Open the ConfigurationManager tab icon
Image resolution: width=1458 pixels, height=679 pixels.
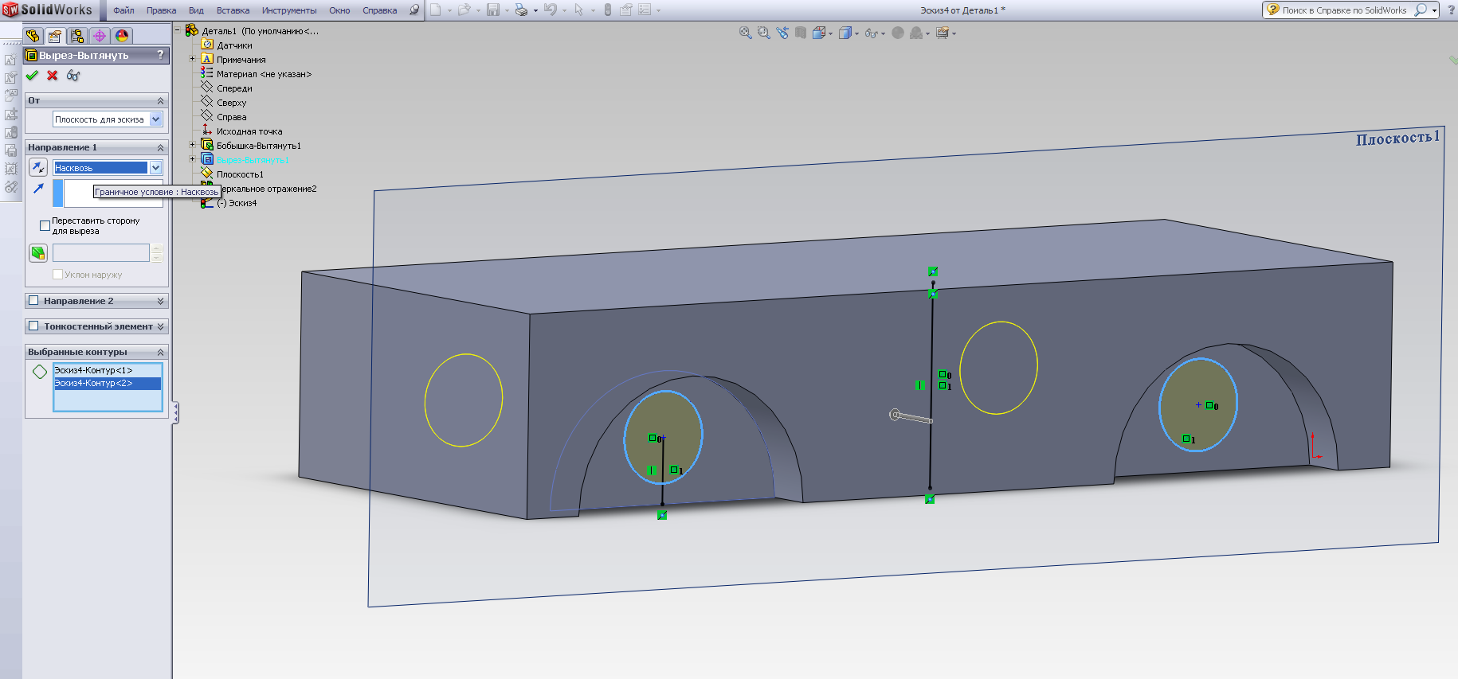click(x=77, y=36)
